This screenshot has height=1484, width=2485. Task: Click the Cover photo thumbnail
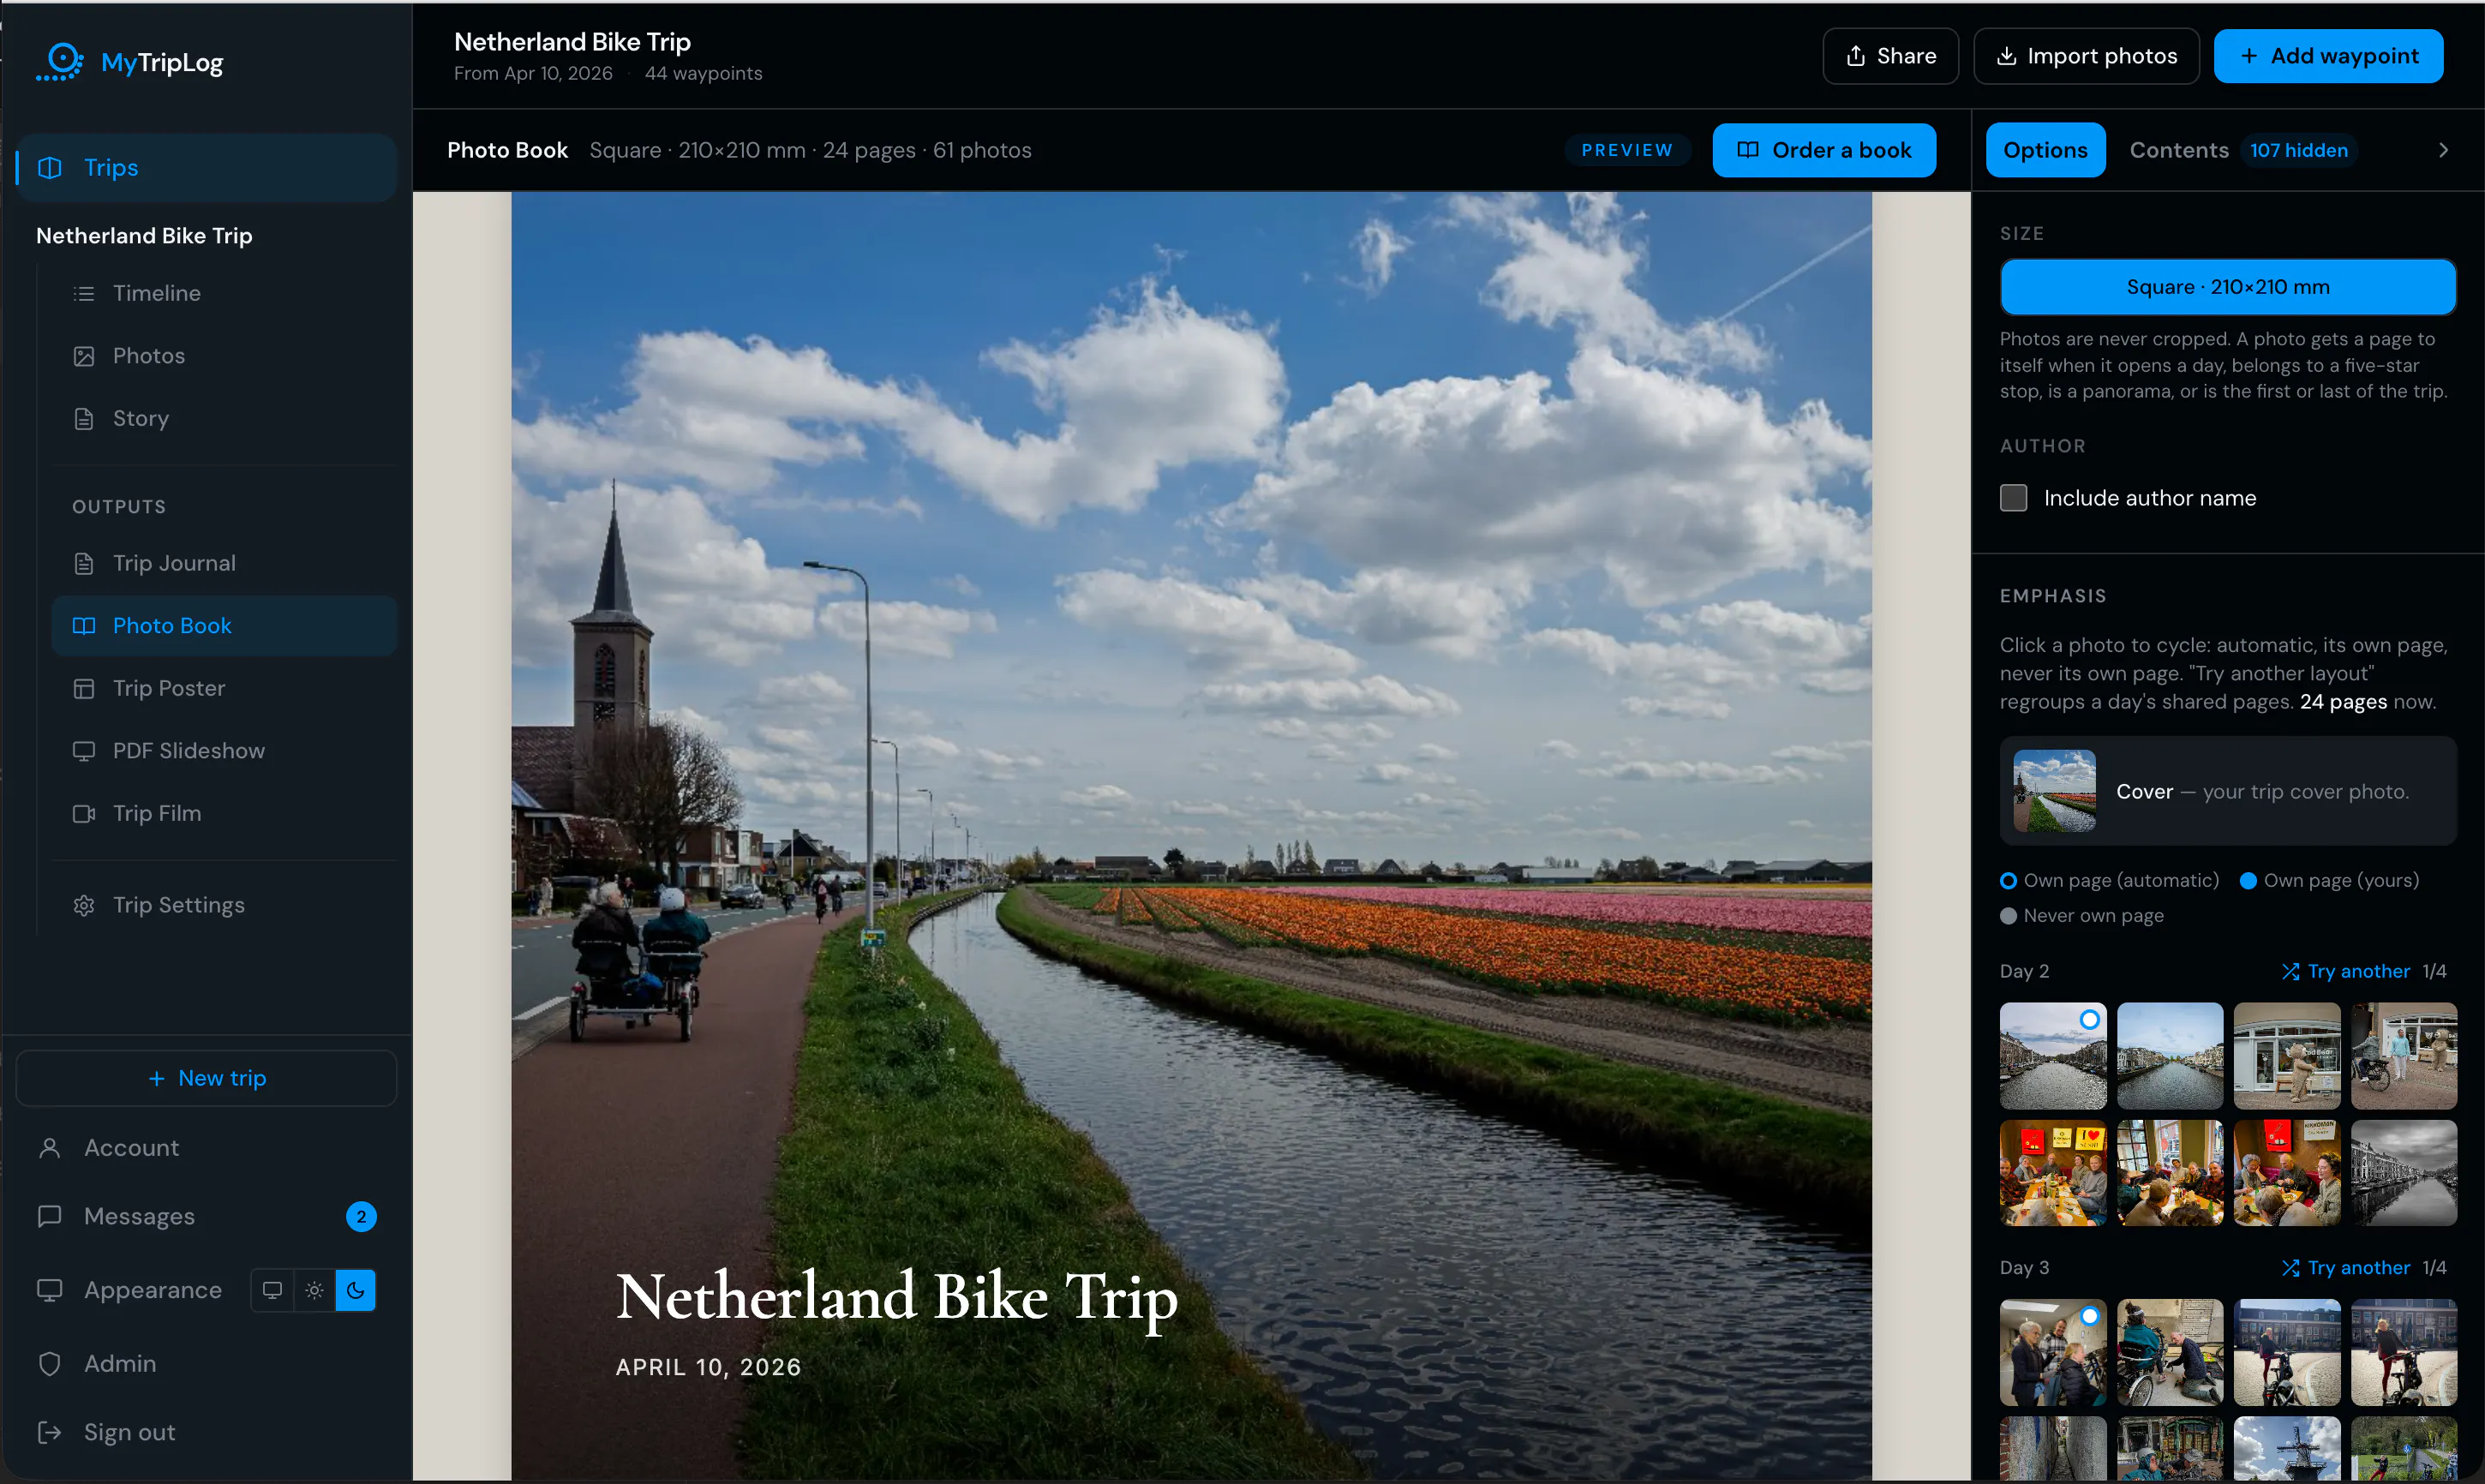[x=2054, y=791]
